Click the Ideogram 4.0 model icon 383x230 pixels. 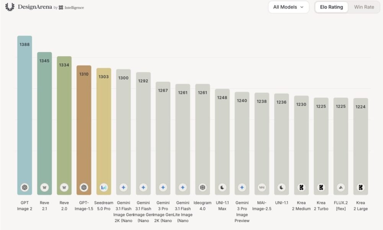[x=203, y=187]
